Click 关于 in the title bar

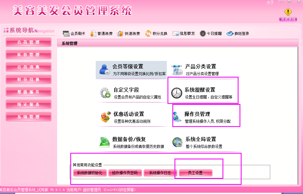point(270,2)
